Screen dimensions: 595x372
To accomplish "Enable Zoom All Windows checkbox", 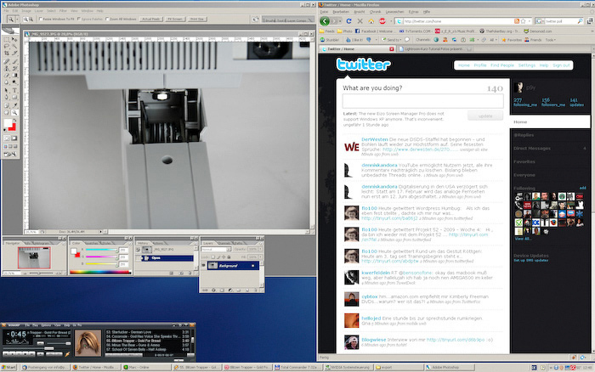I will tap(107, 19).
